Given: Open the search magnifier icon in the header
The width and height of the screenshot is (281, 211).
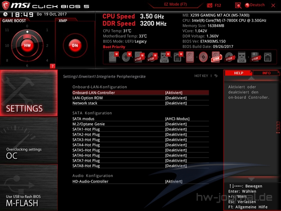Looking at the screenshot, I should click(238, 5).
